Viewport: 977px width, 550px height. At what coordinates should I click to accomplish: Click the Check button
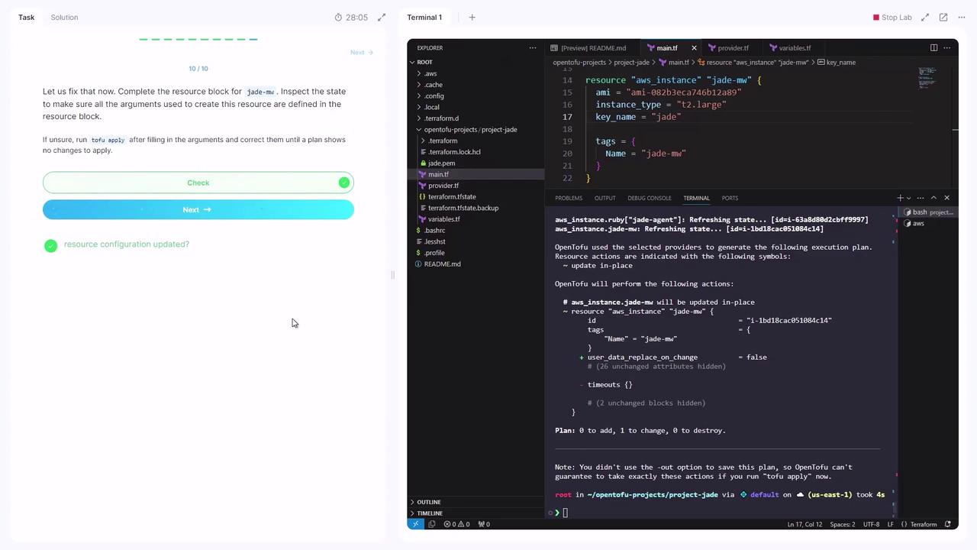[x=198, y=183]
